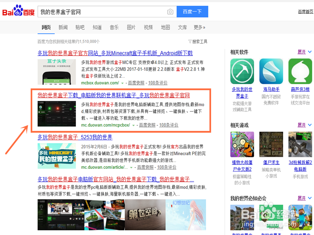Click mc.duowan.com/mcpcbox/ URL

coord(106,125)
